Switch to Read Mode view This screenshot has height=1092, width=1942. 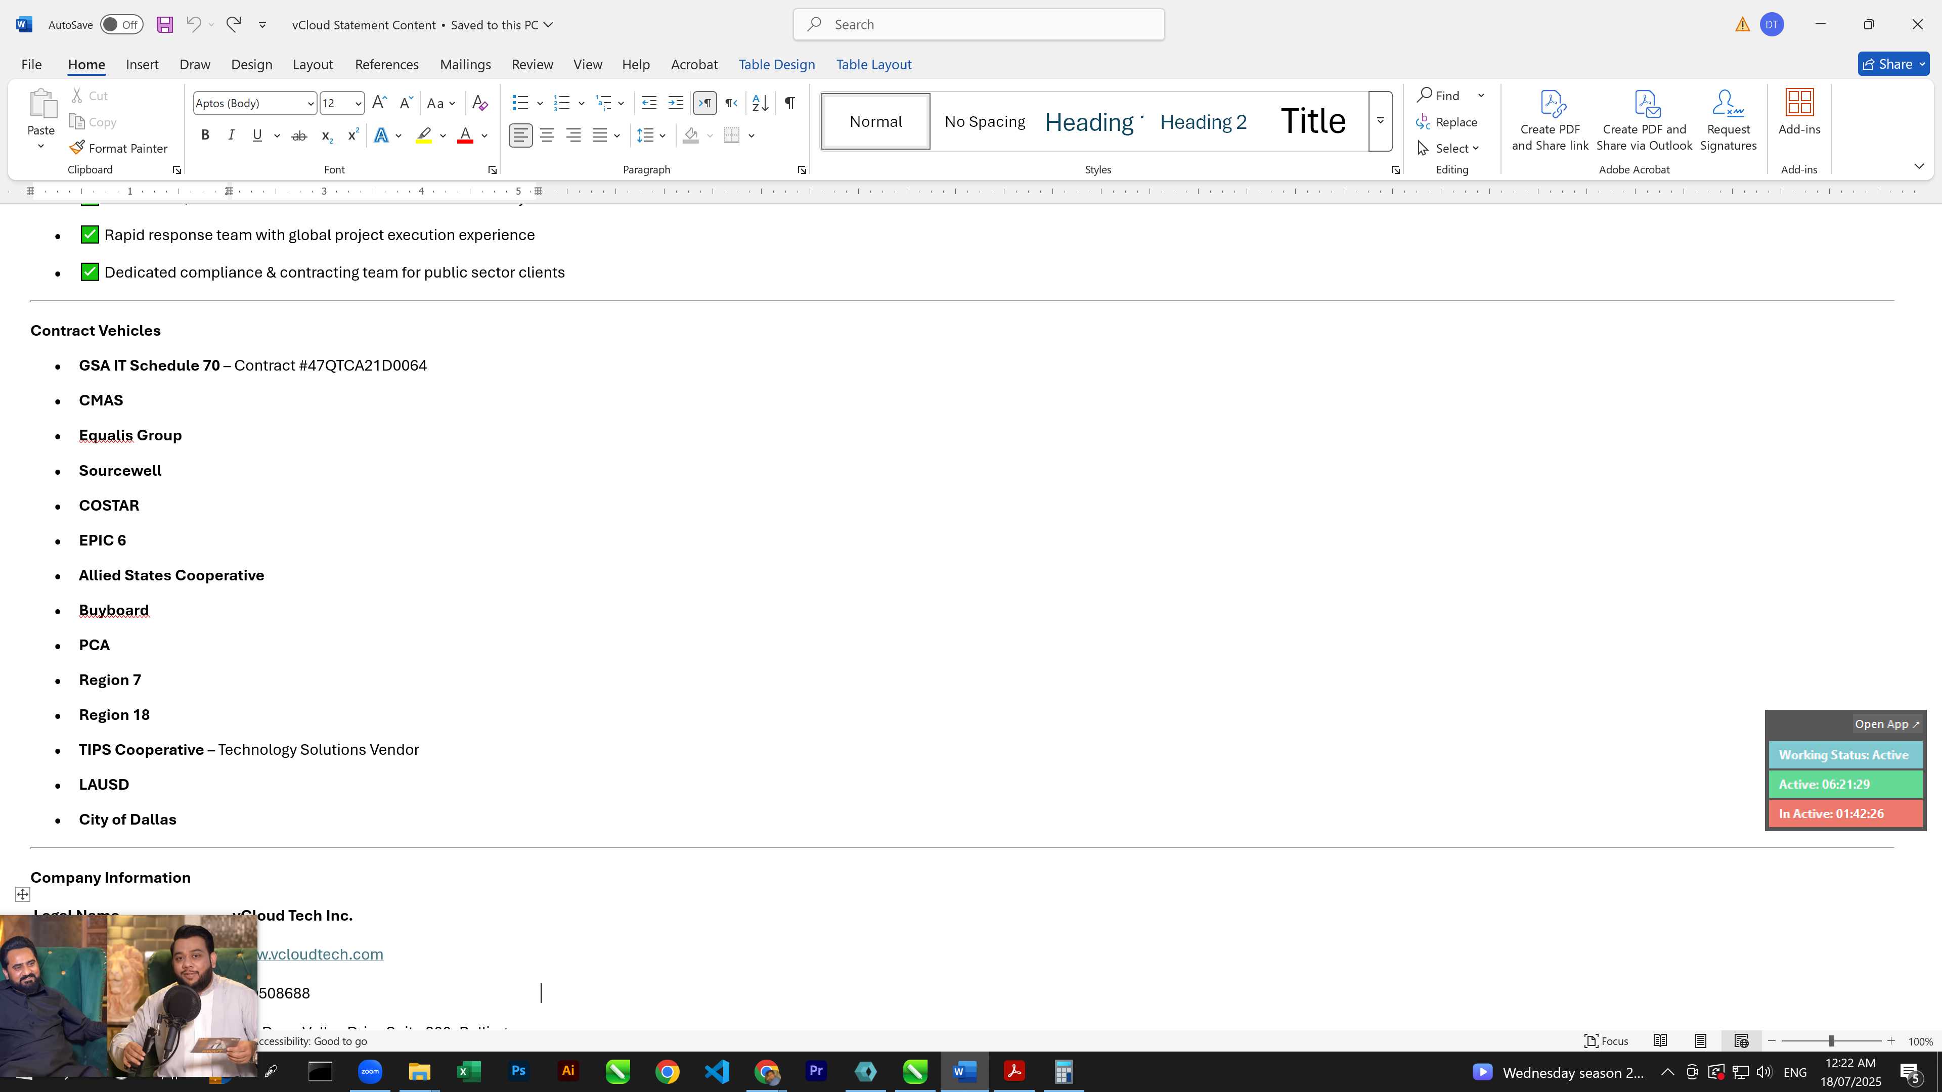click(1660, 1041)
